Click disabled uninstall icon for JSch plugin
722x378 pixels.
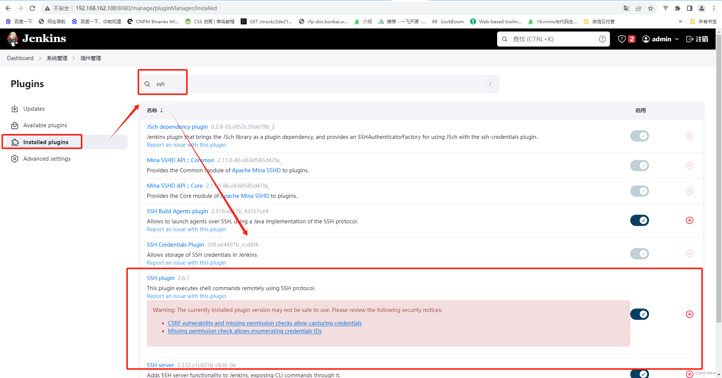tap(690, 136)
